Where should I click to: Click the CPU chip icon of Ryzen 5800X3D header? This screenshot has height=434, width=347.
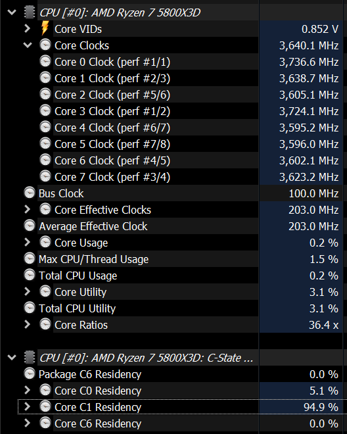coord(30,12)
